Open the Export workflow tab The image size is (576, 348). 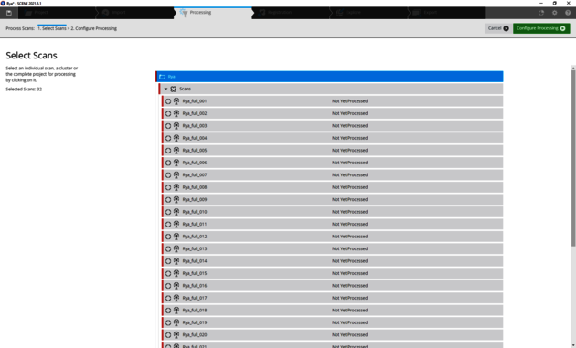447,13
